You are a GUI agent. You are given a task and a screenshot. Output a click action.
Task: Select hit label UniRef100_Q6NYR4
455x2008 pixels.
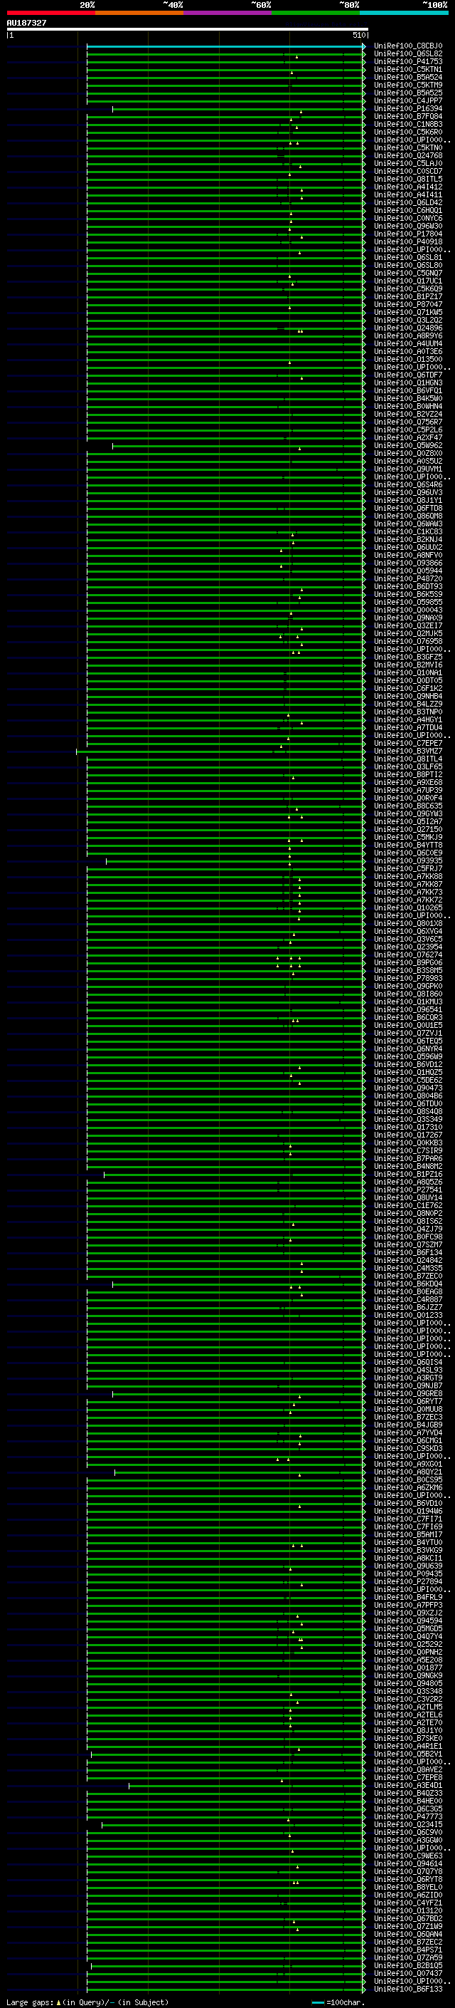[408, 1049]
